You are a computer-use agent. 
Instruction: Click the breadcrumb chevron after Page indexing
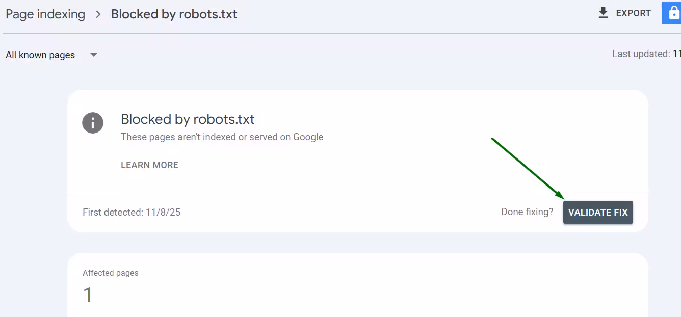tap(97, 14)
